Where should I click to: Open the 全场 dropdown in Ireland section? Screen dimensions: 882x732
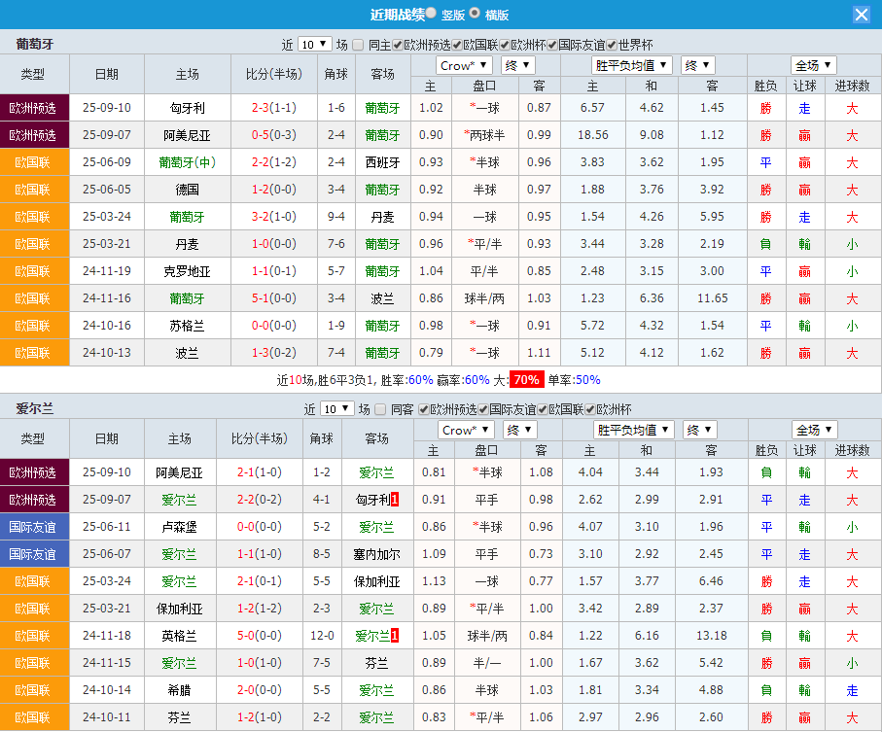tap(815, 429)
